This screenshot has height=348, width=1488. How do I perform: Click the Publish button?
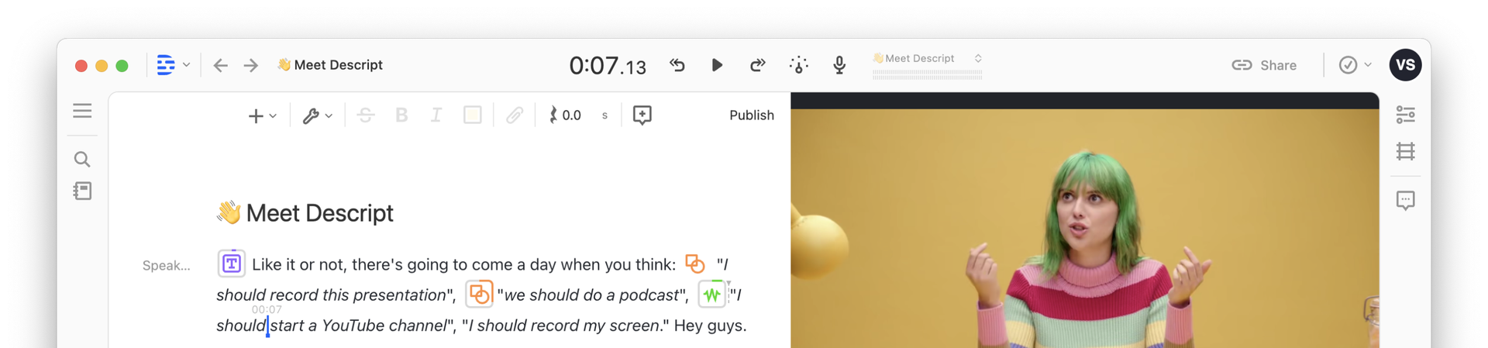pyautogui.click(x=752, y=115)
